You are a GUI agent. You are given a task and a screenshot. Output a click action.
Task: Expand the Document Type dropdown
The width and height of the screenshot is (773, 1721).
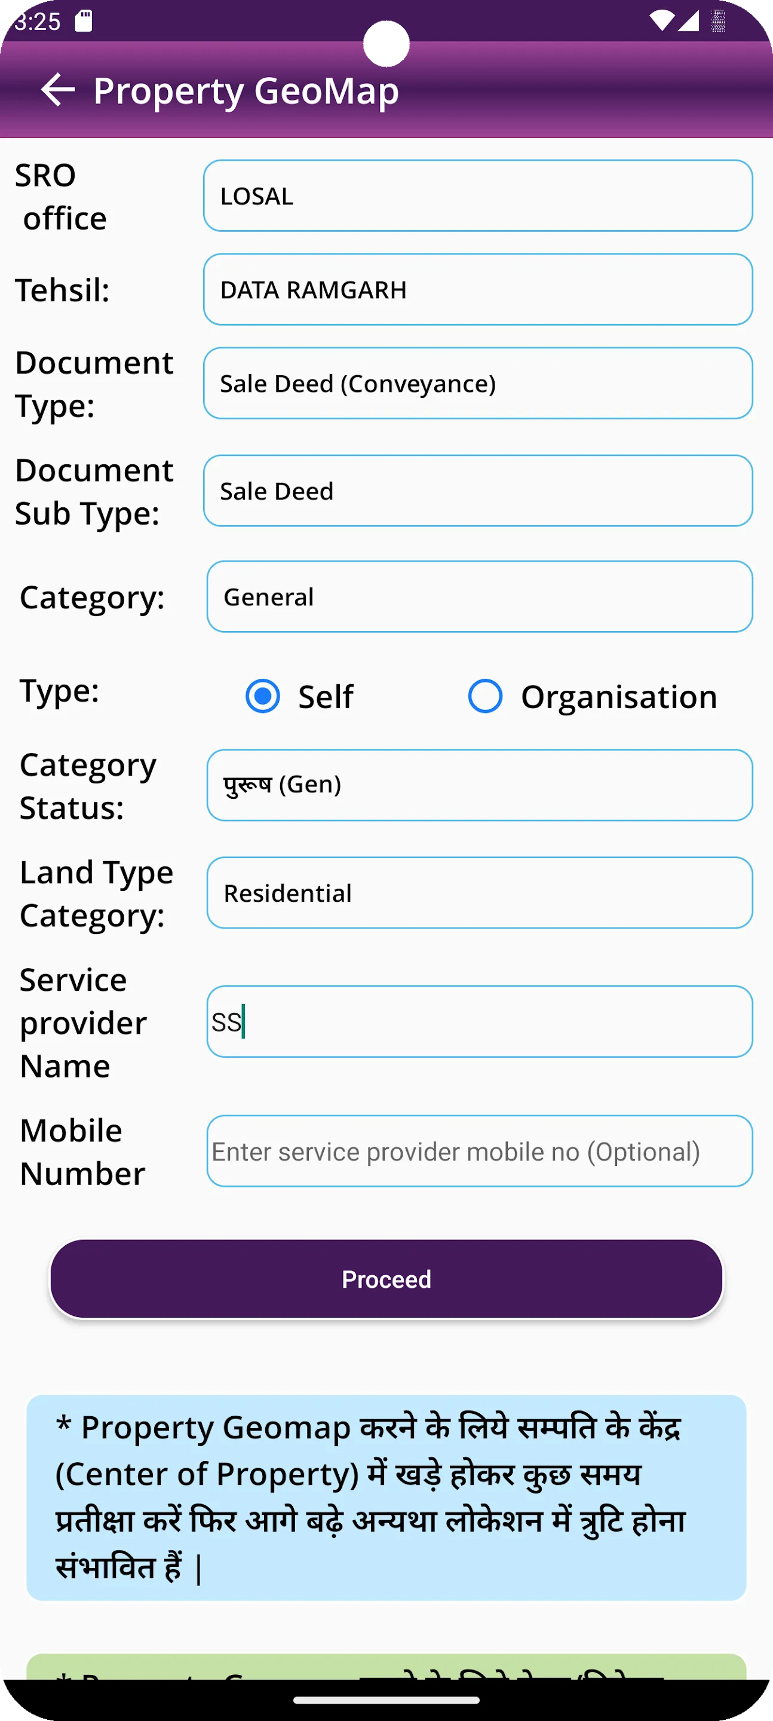(x=478, y=383)
